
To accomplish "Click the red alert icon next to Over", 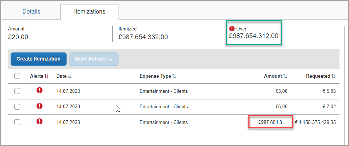I will click(x=232, y=29).
